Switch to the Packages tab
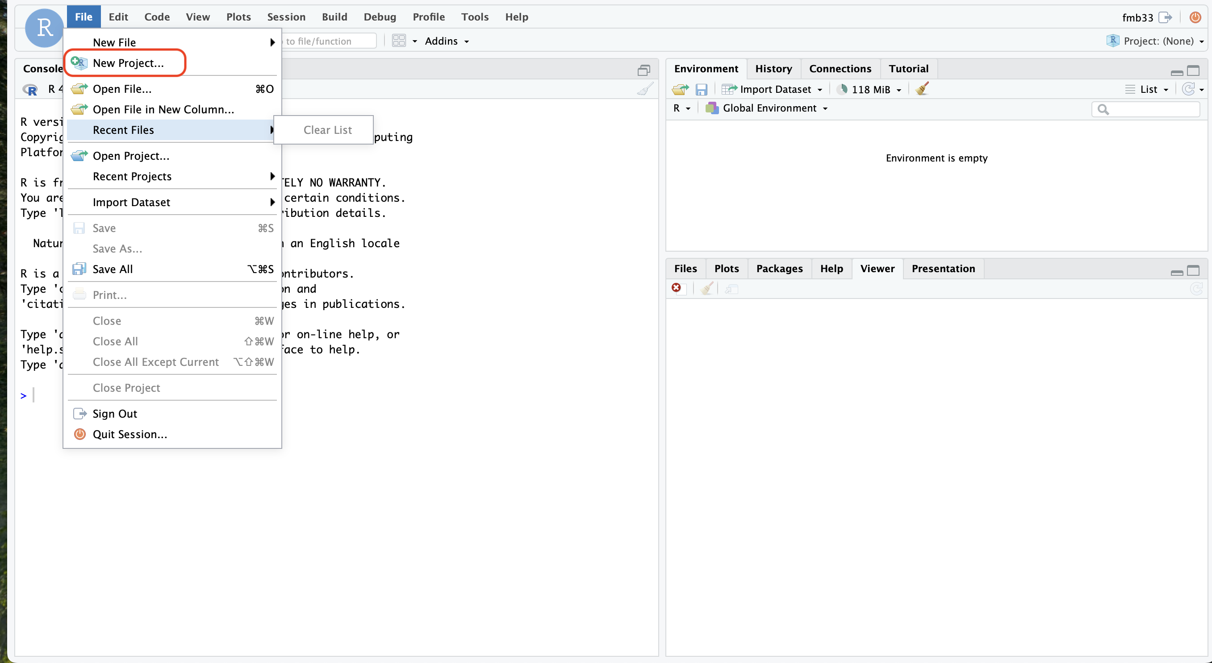The height and width of the screenshot is (663, 1212). [777, 268]
